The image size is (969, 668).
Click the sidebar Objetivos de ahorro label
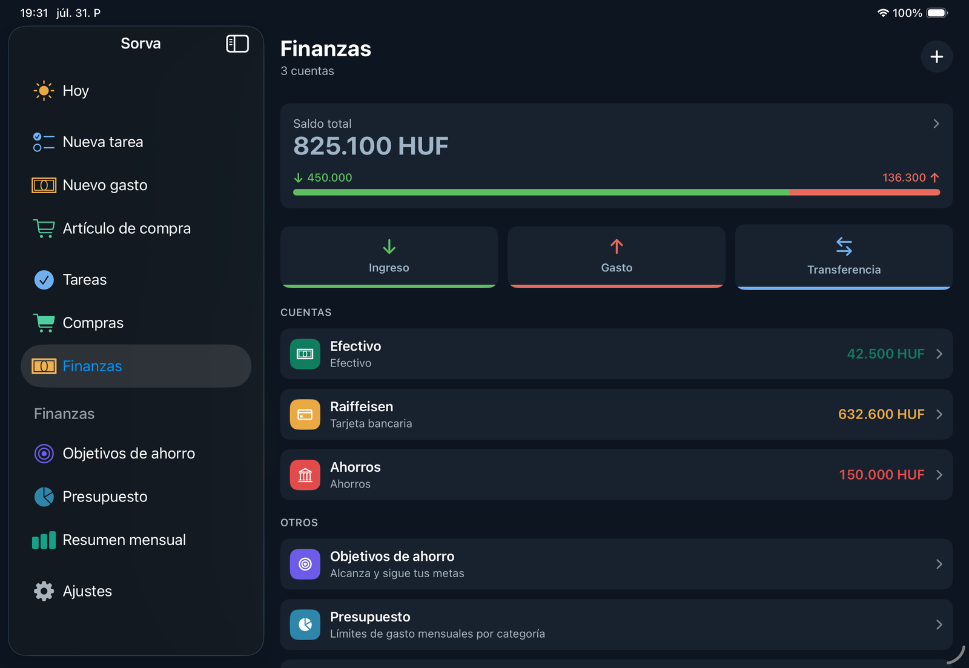(129, 454)
